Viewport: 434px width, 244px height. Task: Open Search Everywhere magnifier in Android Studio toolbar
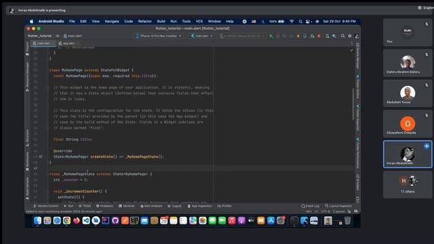(x=342, y=36)
